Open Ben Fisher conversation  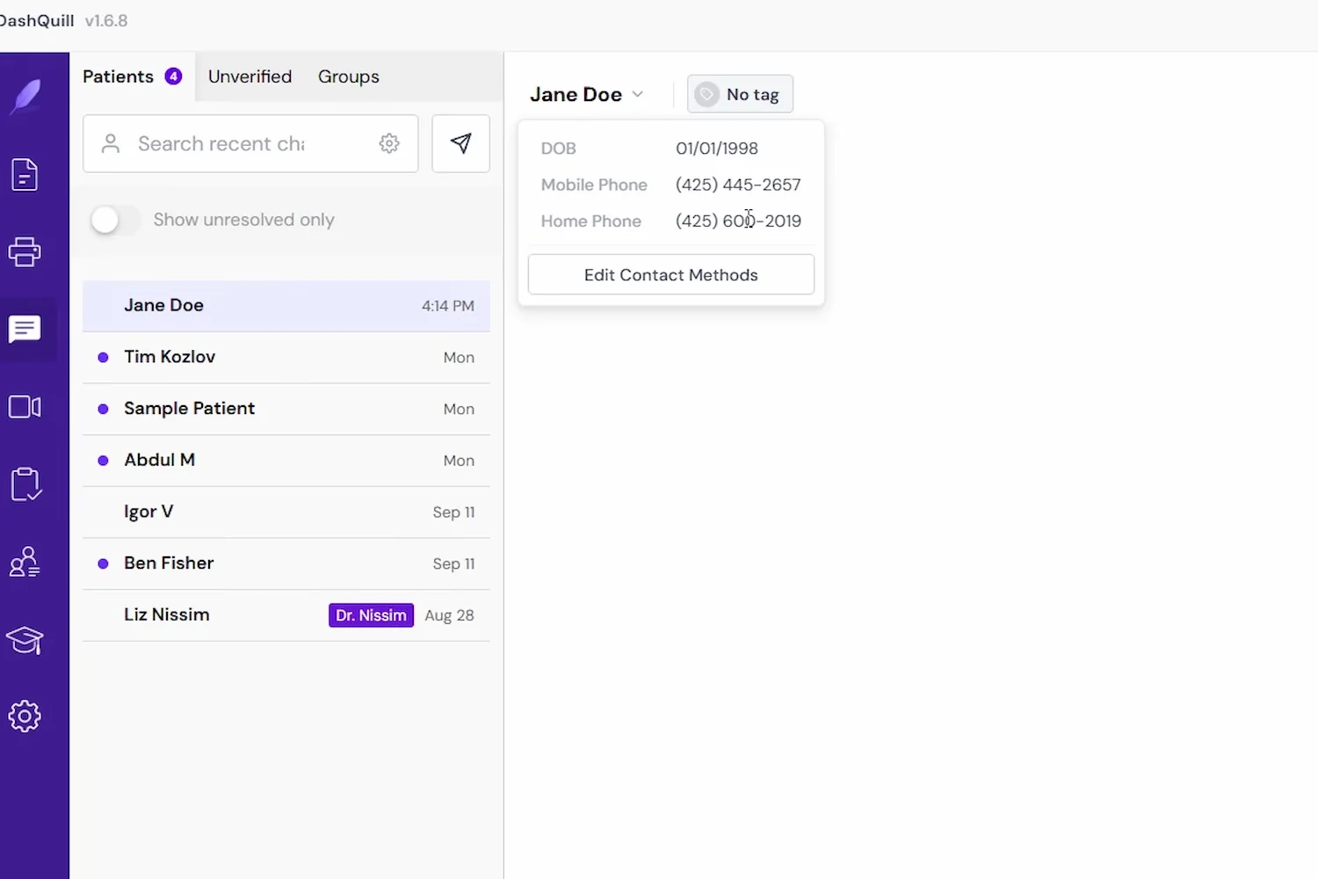click(286, 563)
